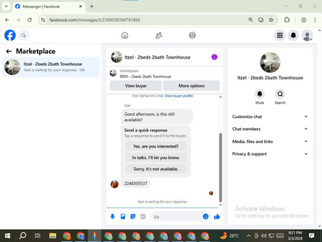This screenshot has height=242, width=322.
Task: Send quick response "Sorry, it's not available."
Action: pyautogui.click(x=156, y=169)
